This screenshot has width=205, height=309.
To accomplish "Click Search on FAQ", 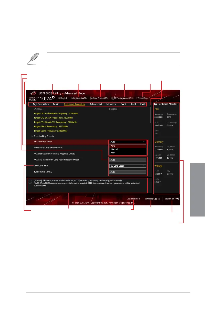I will pyautogui.click(x=172, y=199).
